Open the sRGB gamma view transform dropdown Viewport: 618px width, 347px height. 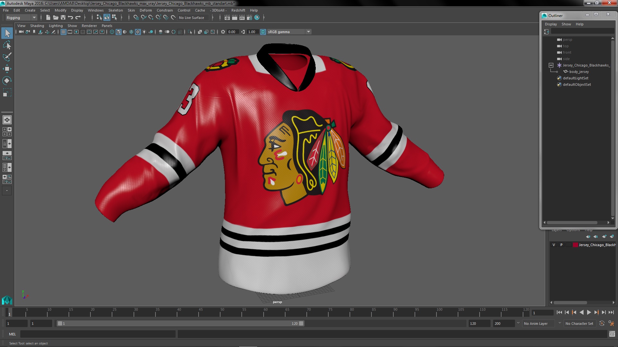click(x=289, y=32)
